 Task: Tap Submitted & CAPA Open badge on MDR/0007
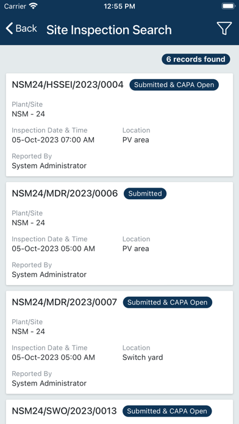click(168, 302)
